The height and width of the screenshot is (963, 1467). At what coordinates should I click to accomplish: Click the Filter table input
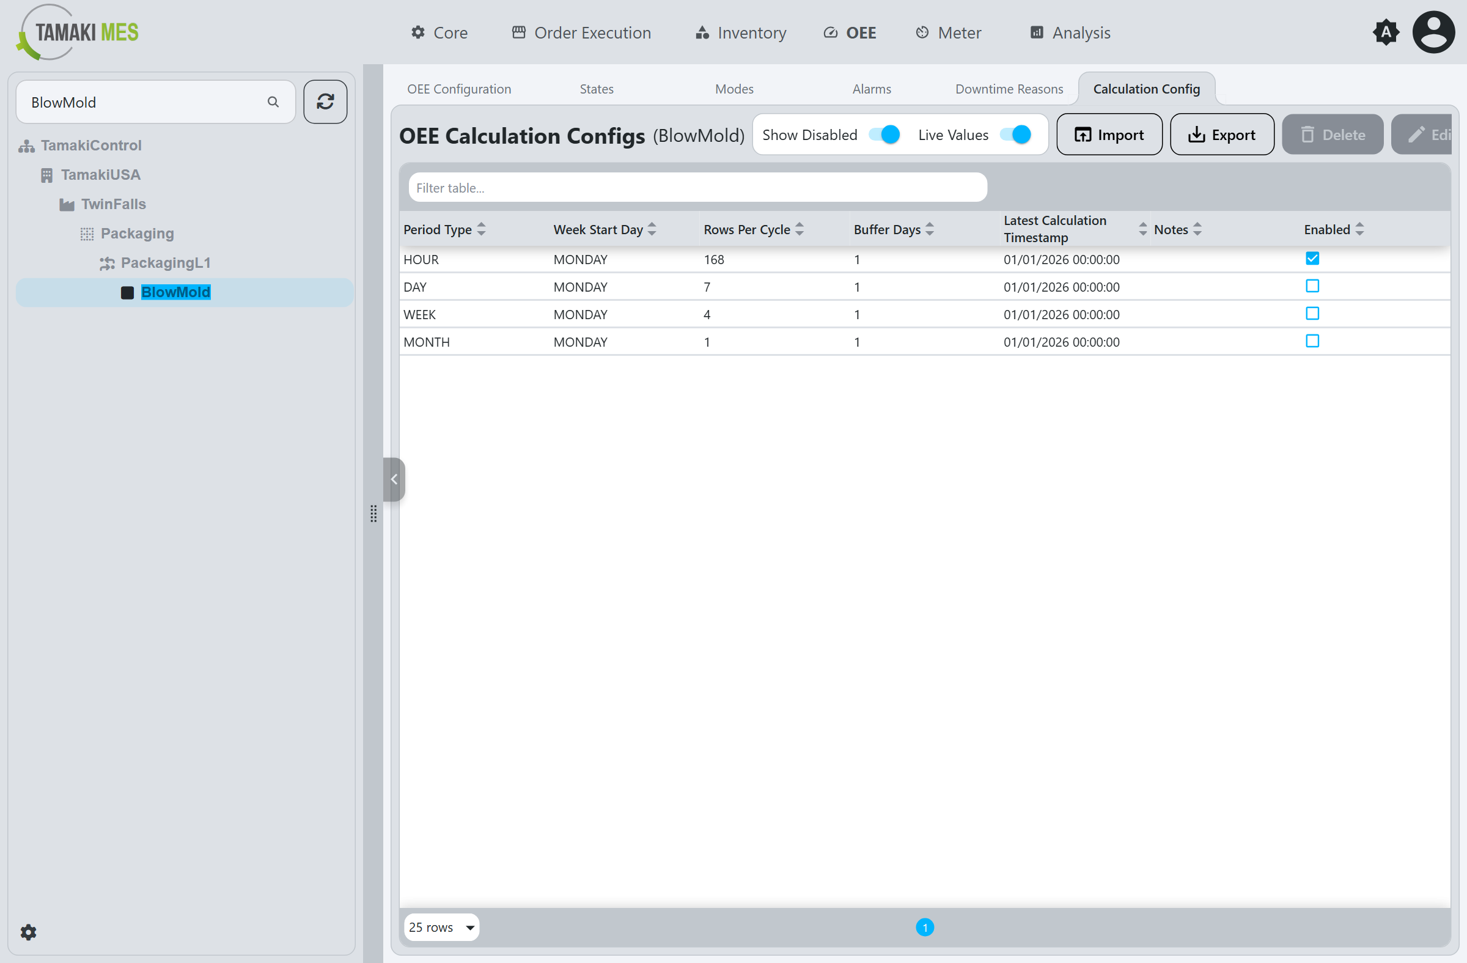(698, 188)
